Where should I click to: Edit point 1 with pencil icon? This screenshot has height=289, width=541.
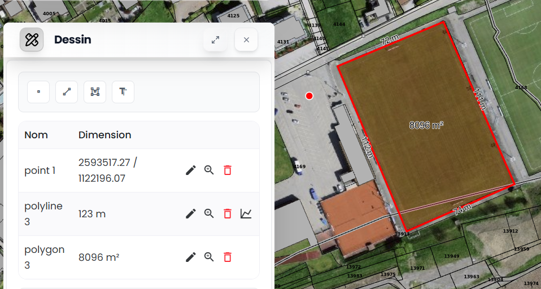coord(190,170)
